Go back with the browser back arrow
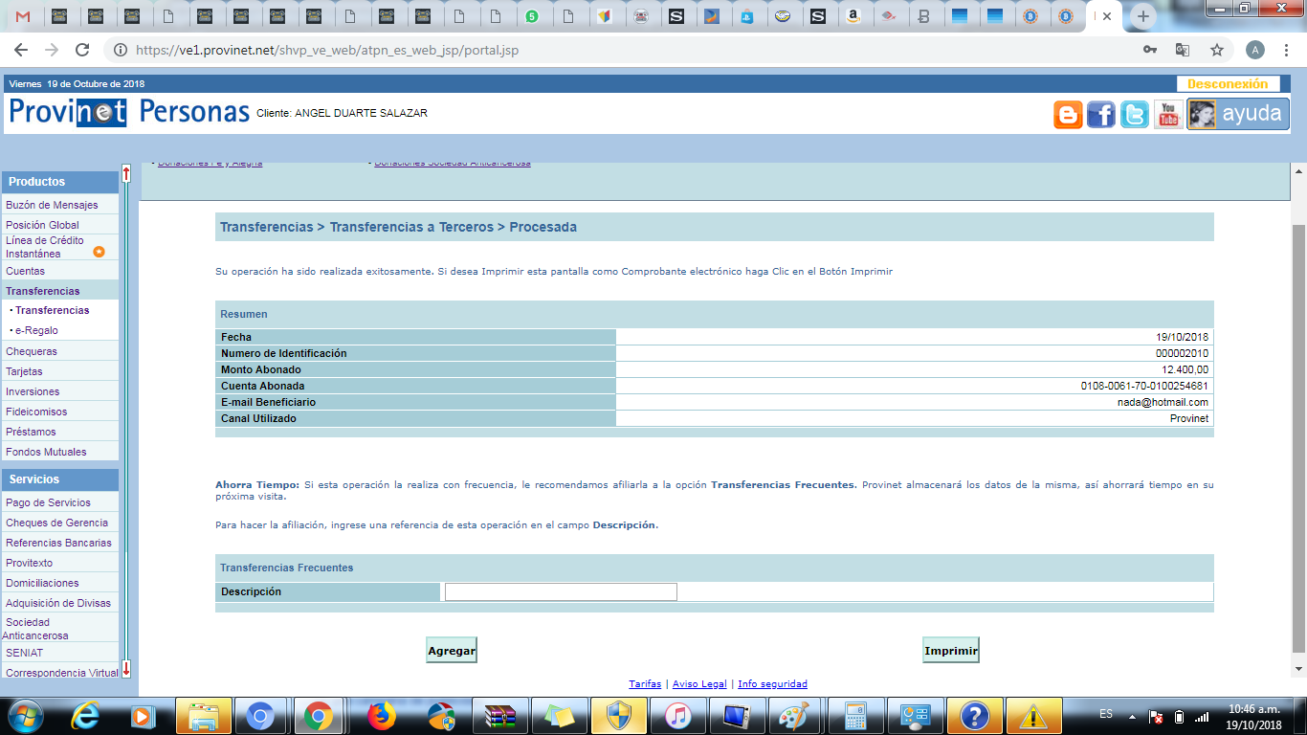Viewport: 1307px width, 735px height. 21,50
